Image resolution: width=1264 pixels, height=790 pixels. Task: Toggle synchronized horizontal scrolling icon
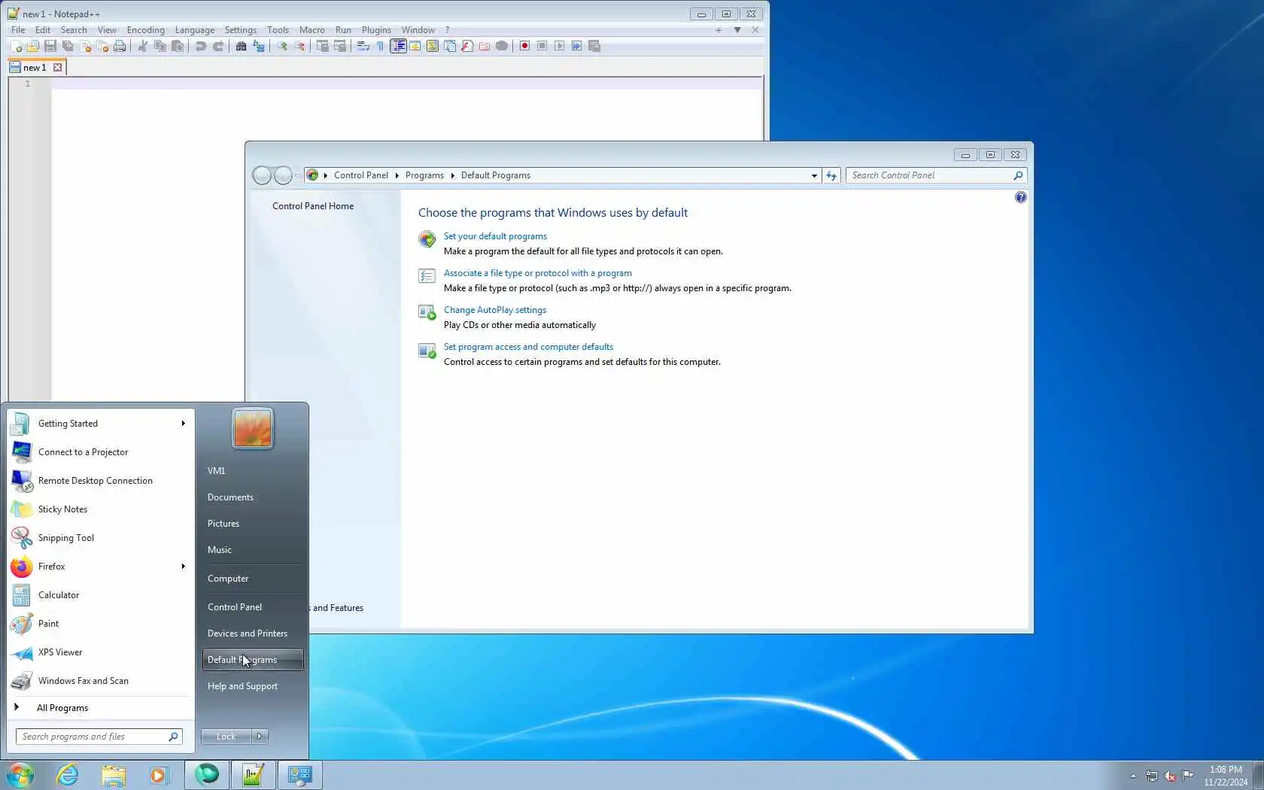(340, 46)
